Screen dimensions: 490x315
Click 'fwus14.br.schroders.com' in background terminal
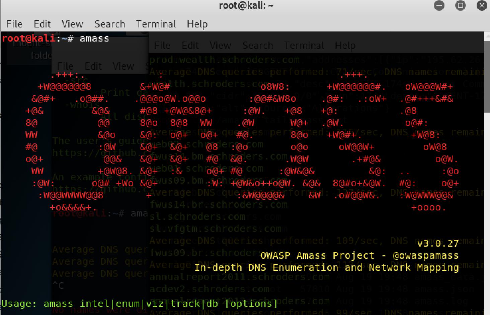[219, 204]
